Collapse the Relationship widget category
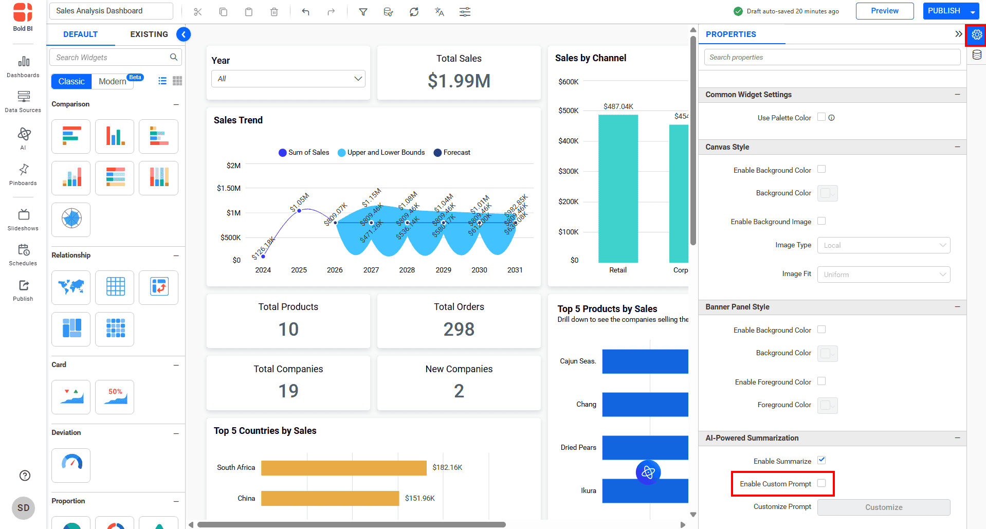The height and width of the screenshot is (529, 986). click(176, 256)
